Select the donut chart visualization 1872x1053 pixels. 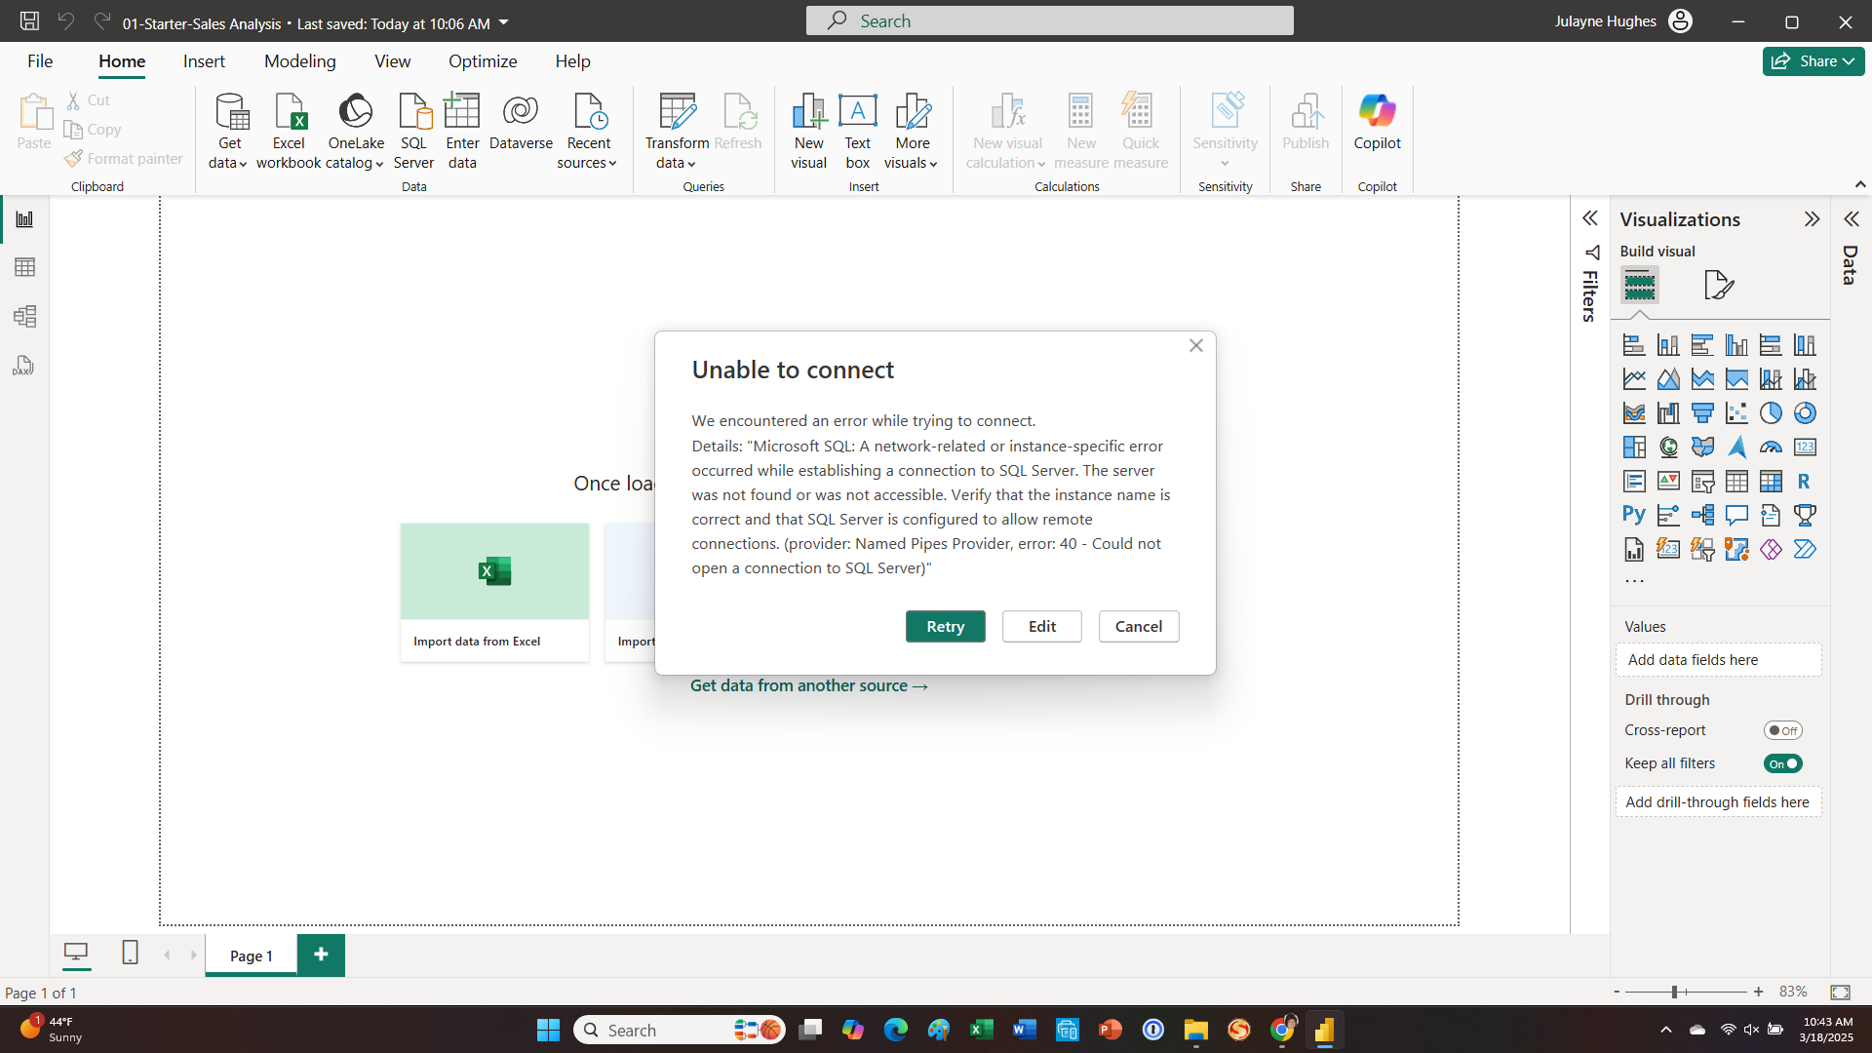tap(1805, 413)
